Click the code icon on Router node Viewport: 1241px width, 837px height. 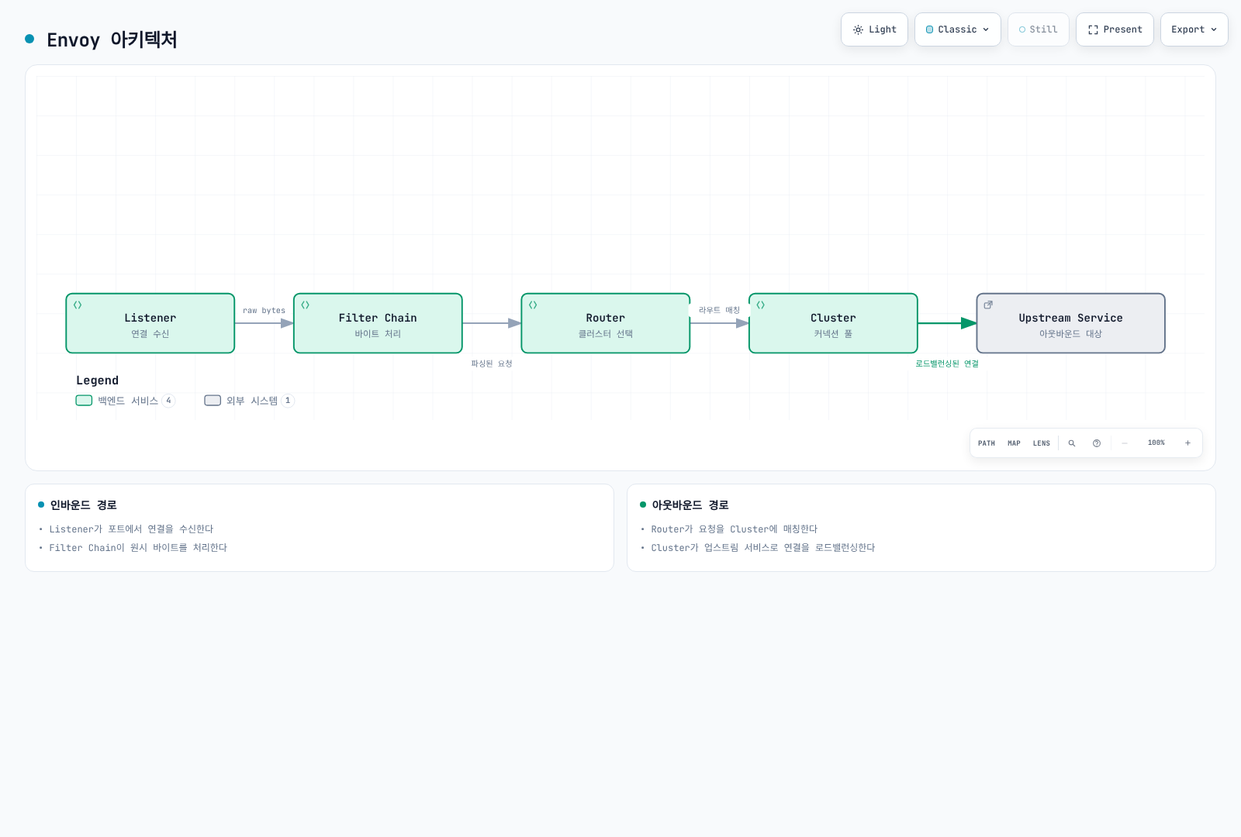pos(533,305)
